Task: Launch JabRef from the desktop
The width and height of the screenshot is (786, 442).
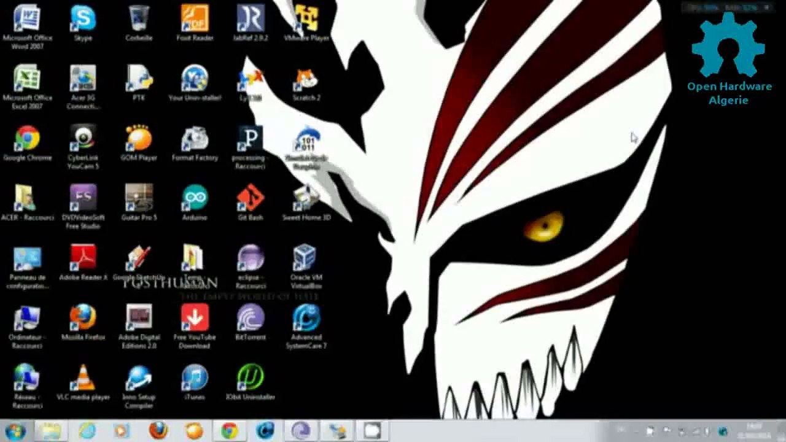Action: click(251, 23)
